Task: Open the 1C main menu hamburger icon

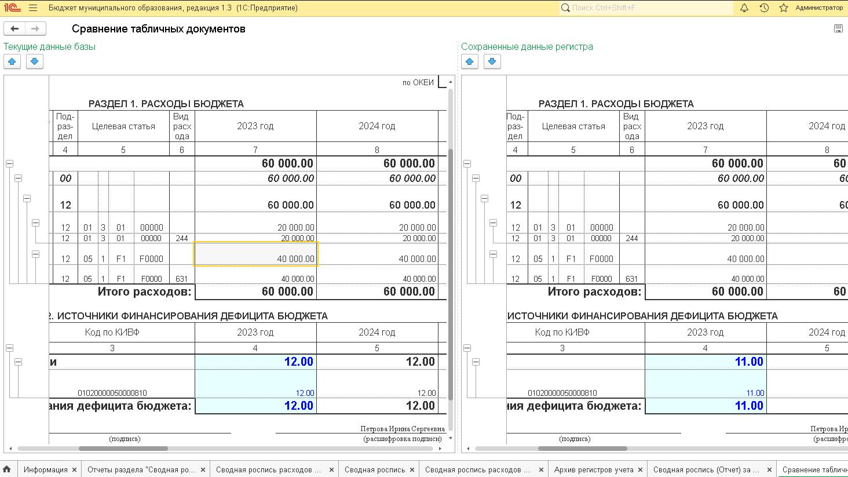Action: 33,8
